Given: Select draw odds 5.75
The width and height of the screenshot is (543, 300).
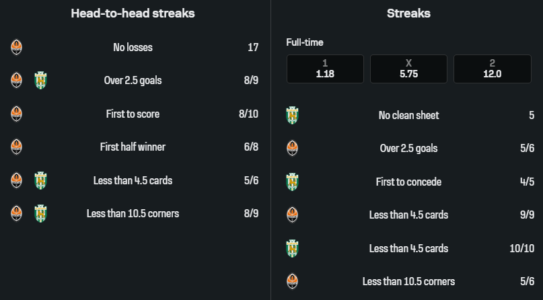Looking at the screenshot, I should coord(408,69).
